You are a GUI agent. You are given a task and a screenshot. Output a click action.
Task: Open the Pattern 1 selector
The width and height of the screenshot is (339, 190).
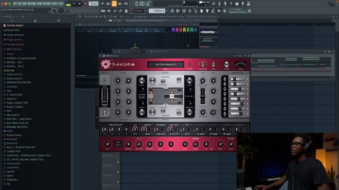tap(157, 11)
